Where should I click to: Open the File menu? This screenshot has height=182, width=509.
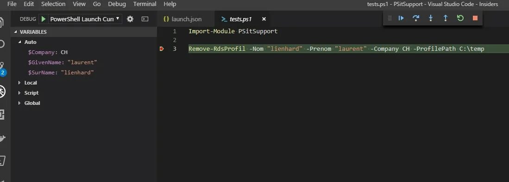12,4
